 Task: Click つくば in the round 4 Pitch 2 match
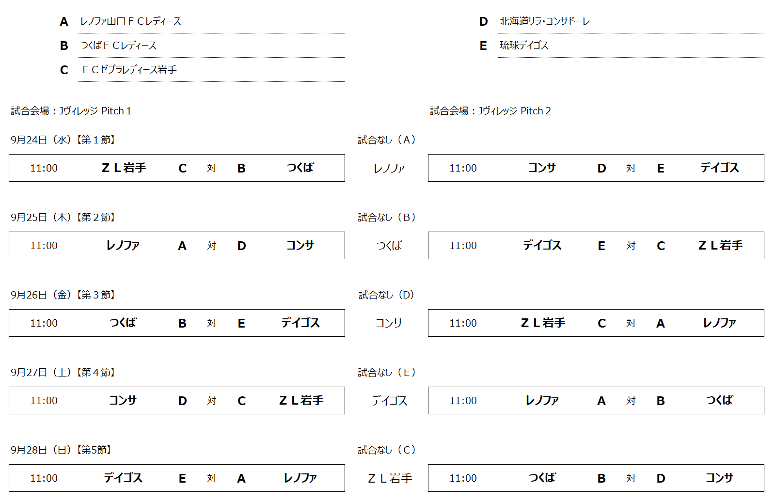pos(719,401)
